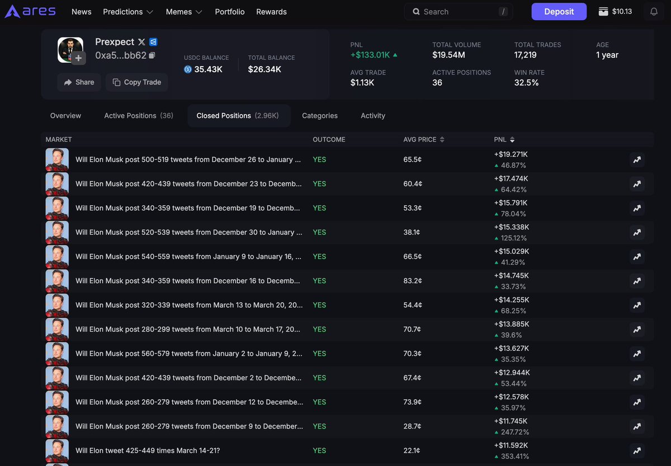Viewport: 671px width, 466px height.
Task: Open the notifications bell
Action: point(654,12)
